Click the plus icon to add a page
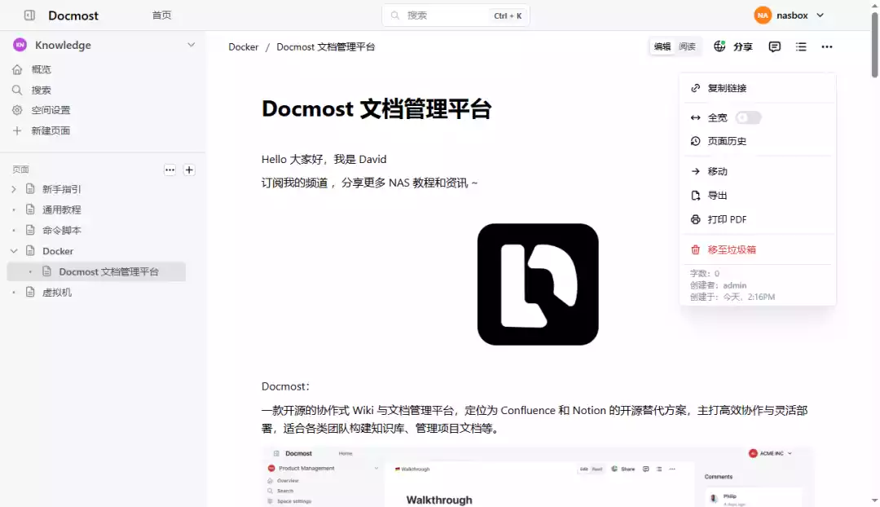The image size is (880, 507). coord(188,170)
